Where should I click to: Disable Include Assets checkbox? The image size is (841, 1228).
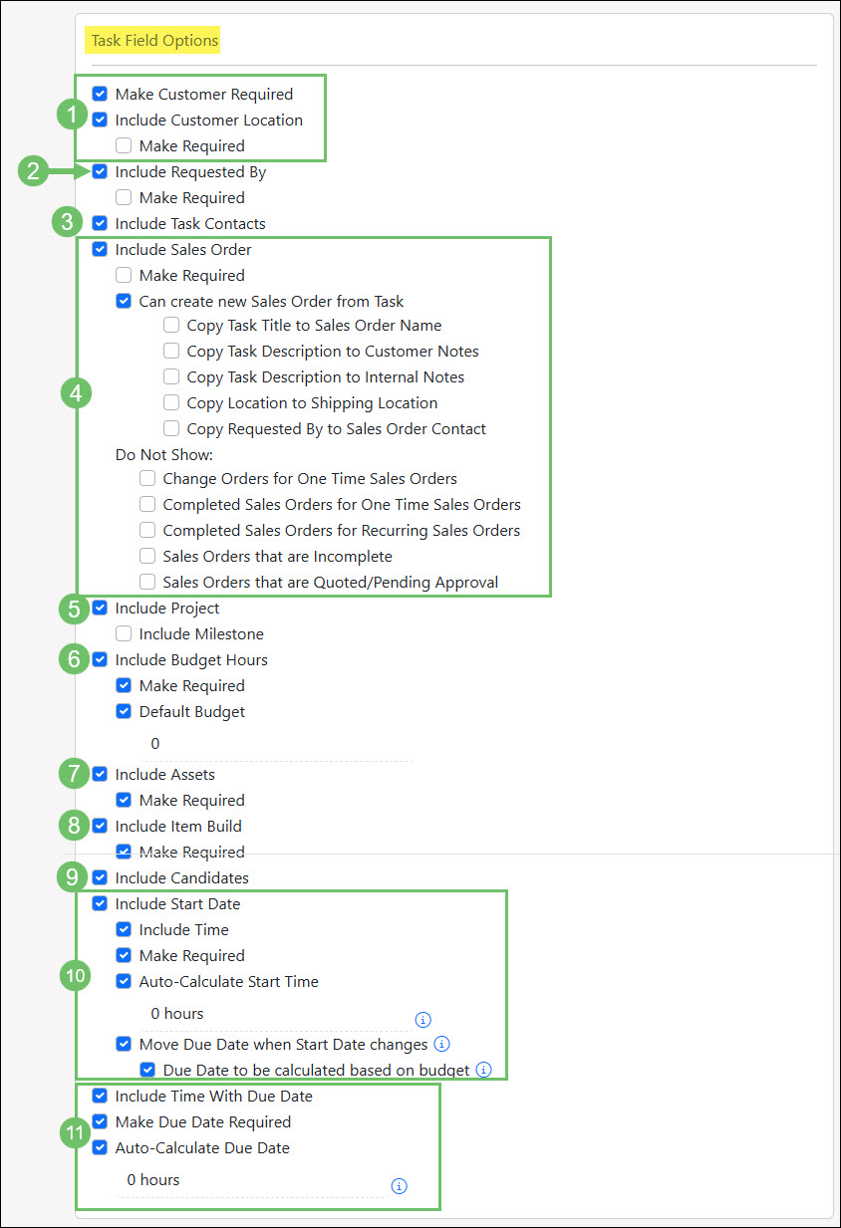(100, 774)
